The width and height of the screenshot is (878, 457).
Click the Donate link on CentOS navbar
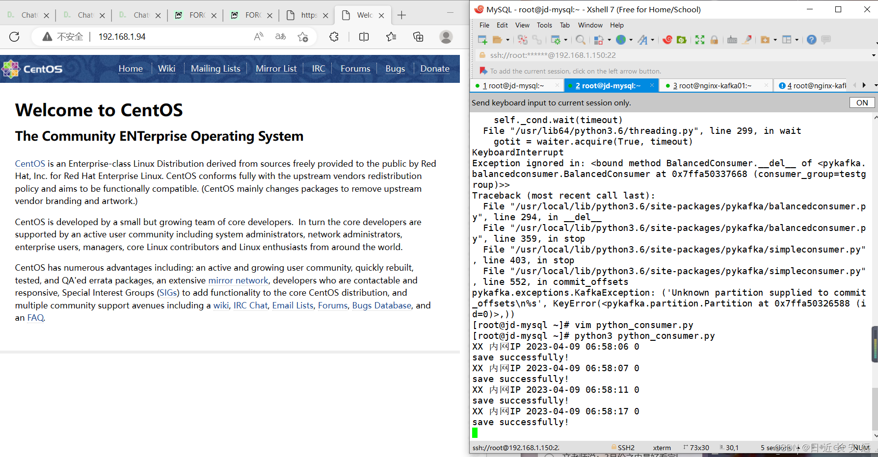[x=435, y=69]
